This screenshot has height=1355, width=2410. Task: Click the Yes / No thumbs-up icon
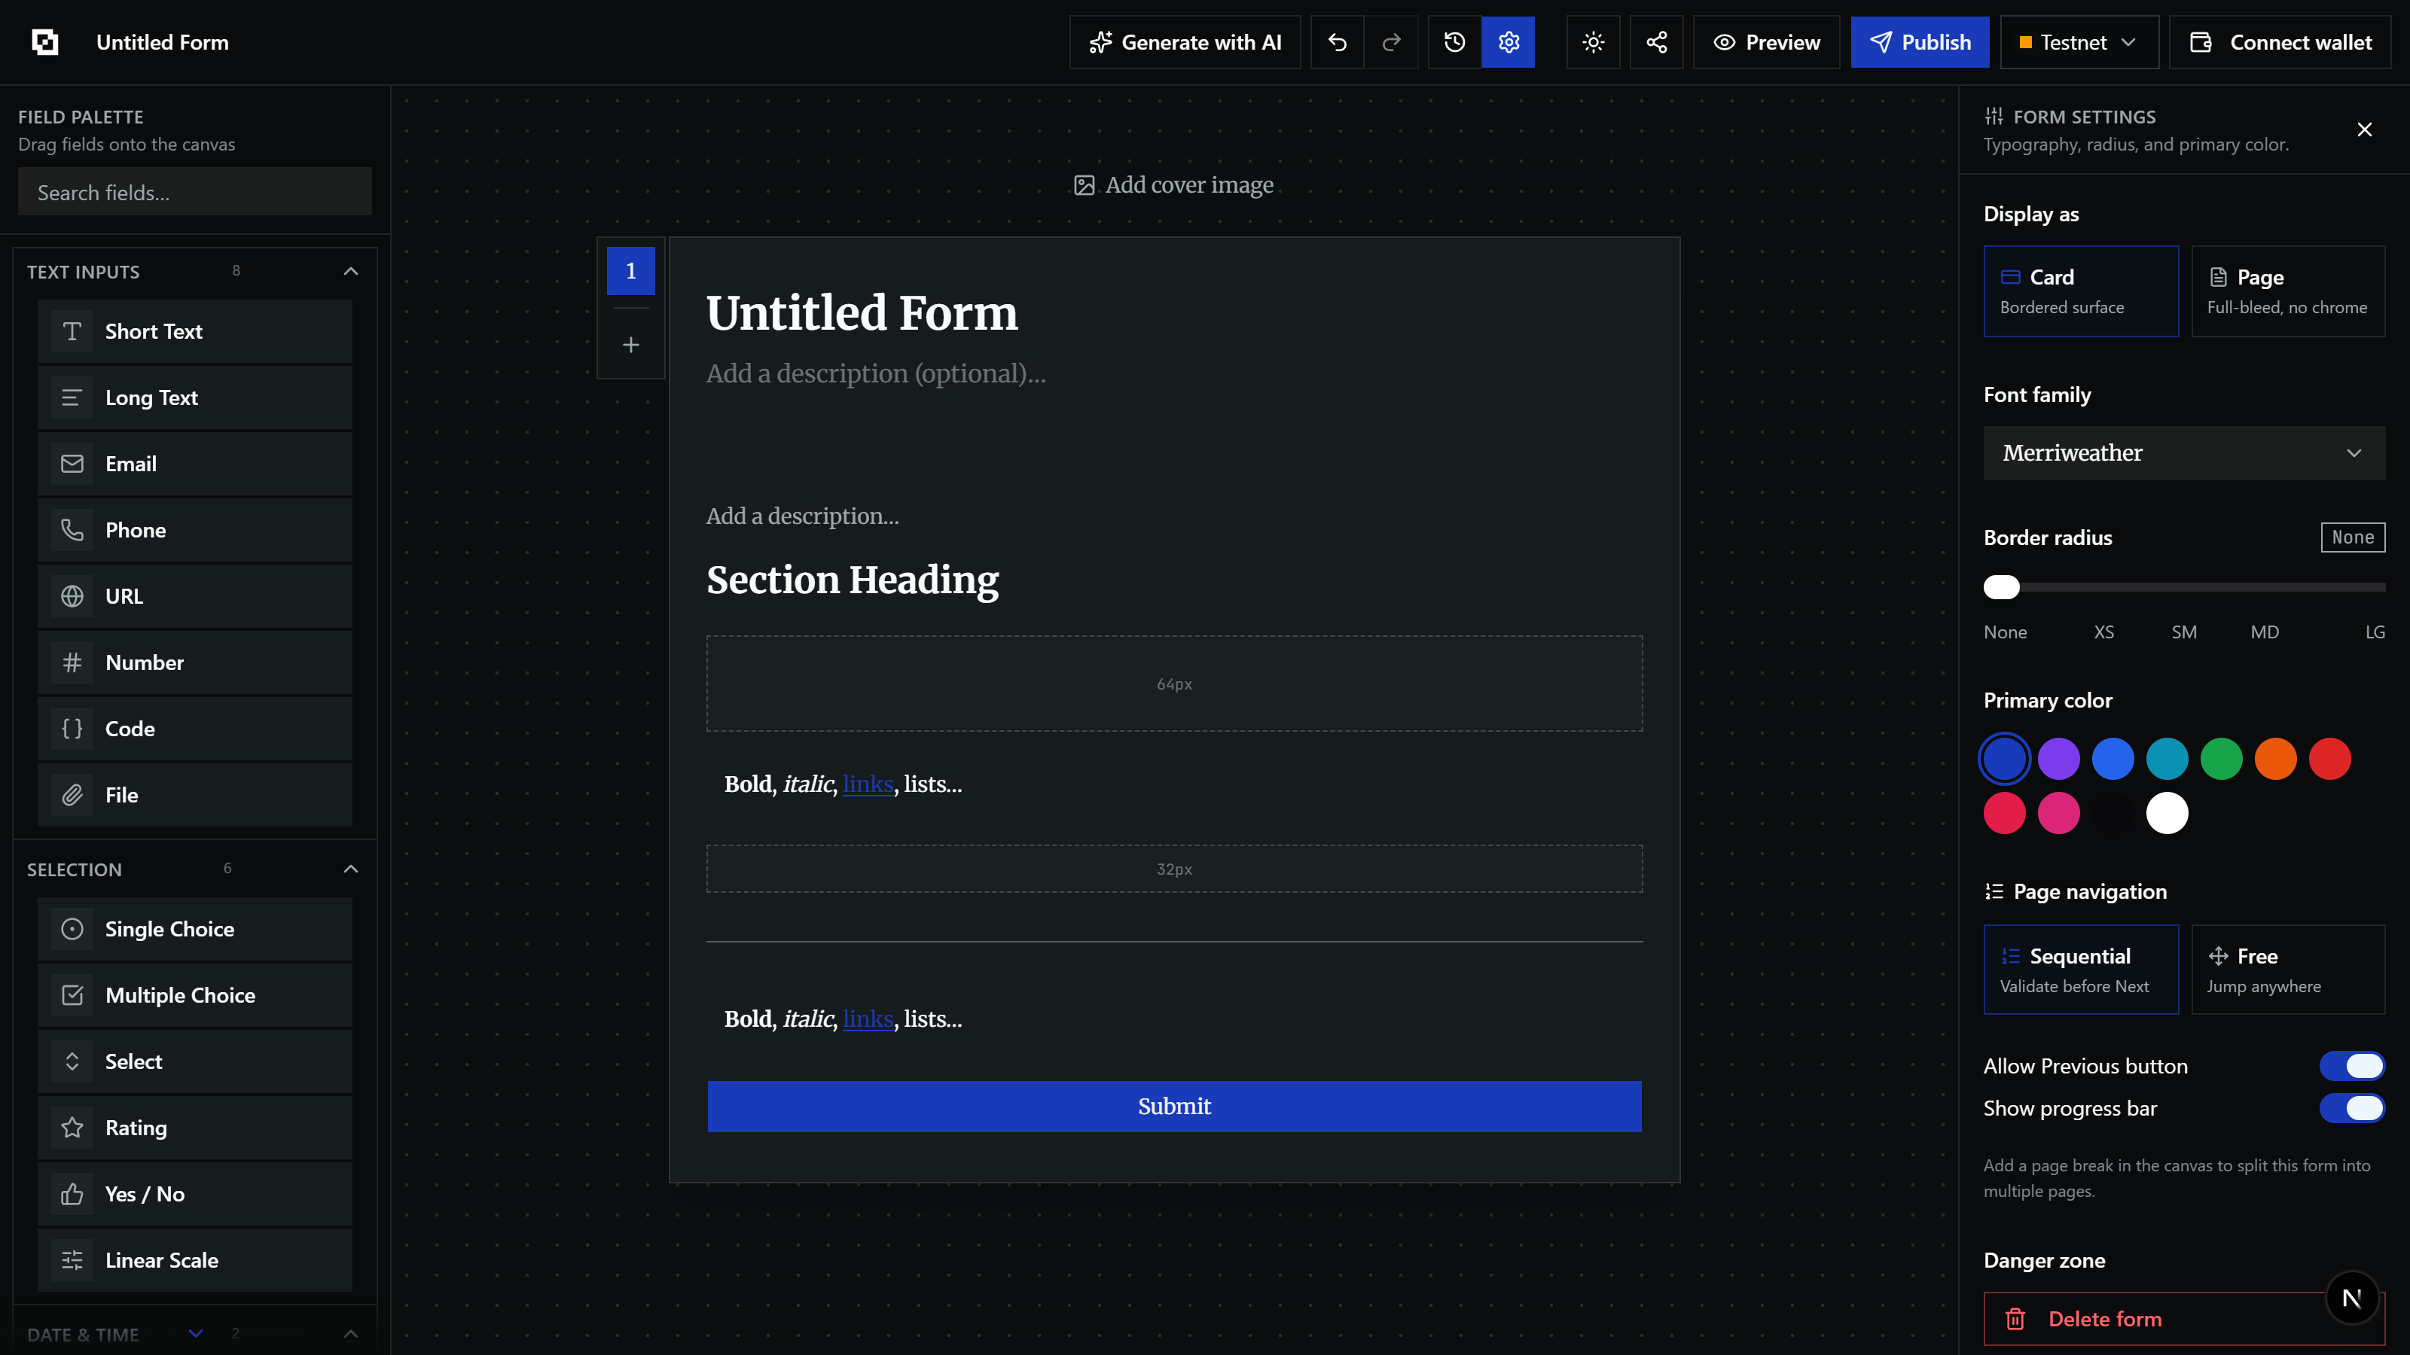tap(72, 1194)
